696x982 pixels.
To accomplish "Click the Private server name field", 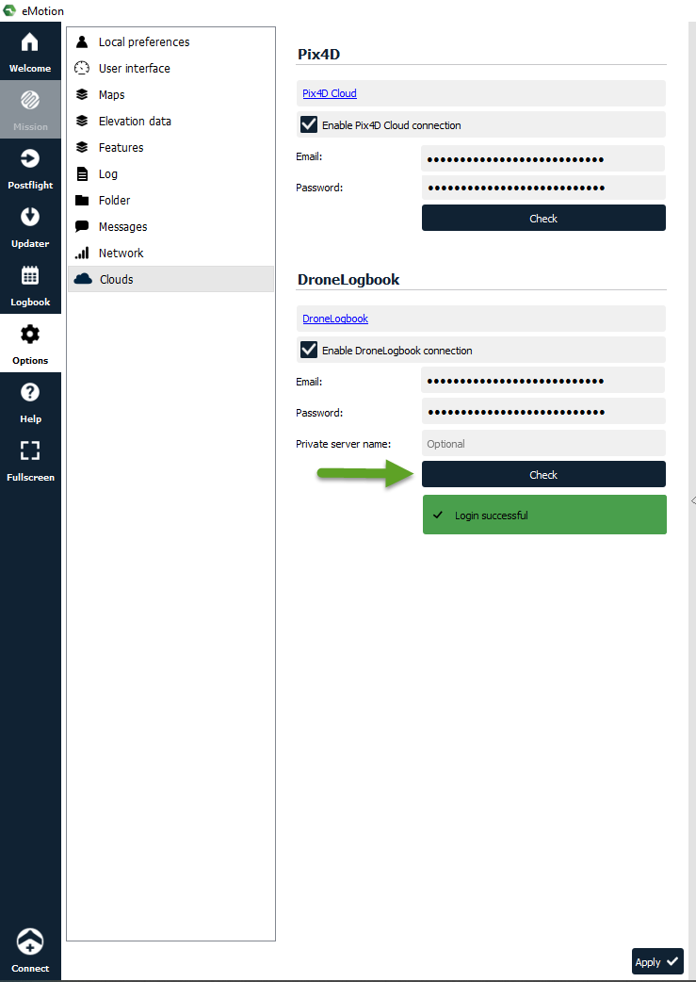I will tap(542, 443).
